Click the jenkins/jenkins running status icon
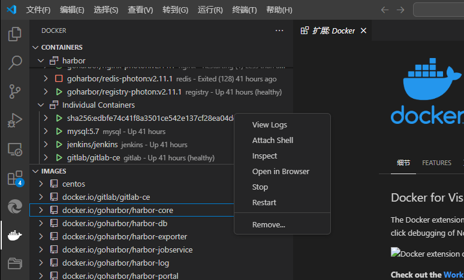Image resolution: width=464 pixels, height=280 pixels. tap(59, 145)
